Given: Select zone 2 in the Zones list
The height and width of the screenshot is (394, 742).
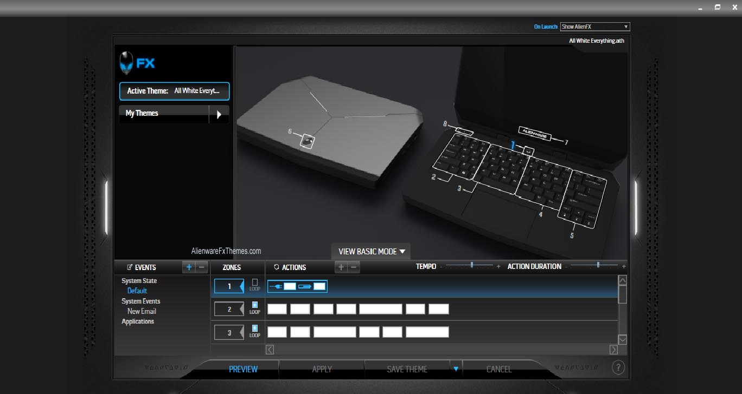Looking at the screenshot, I should [x=229, y=309].
